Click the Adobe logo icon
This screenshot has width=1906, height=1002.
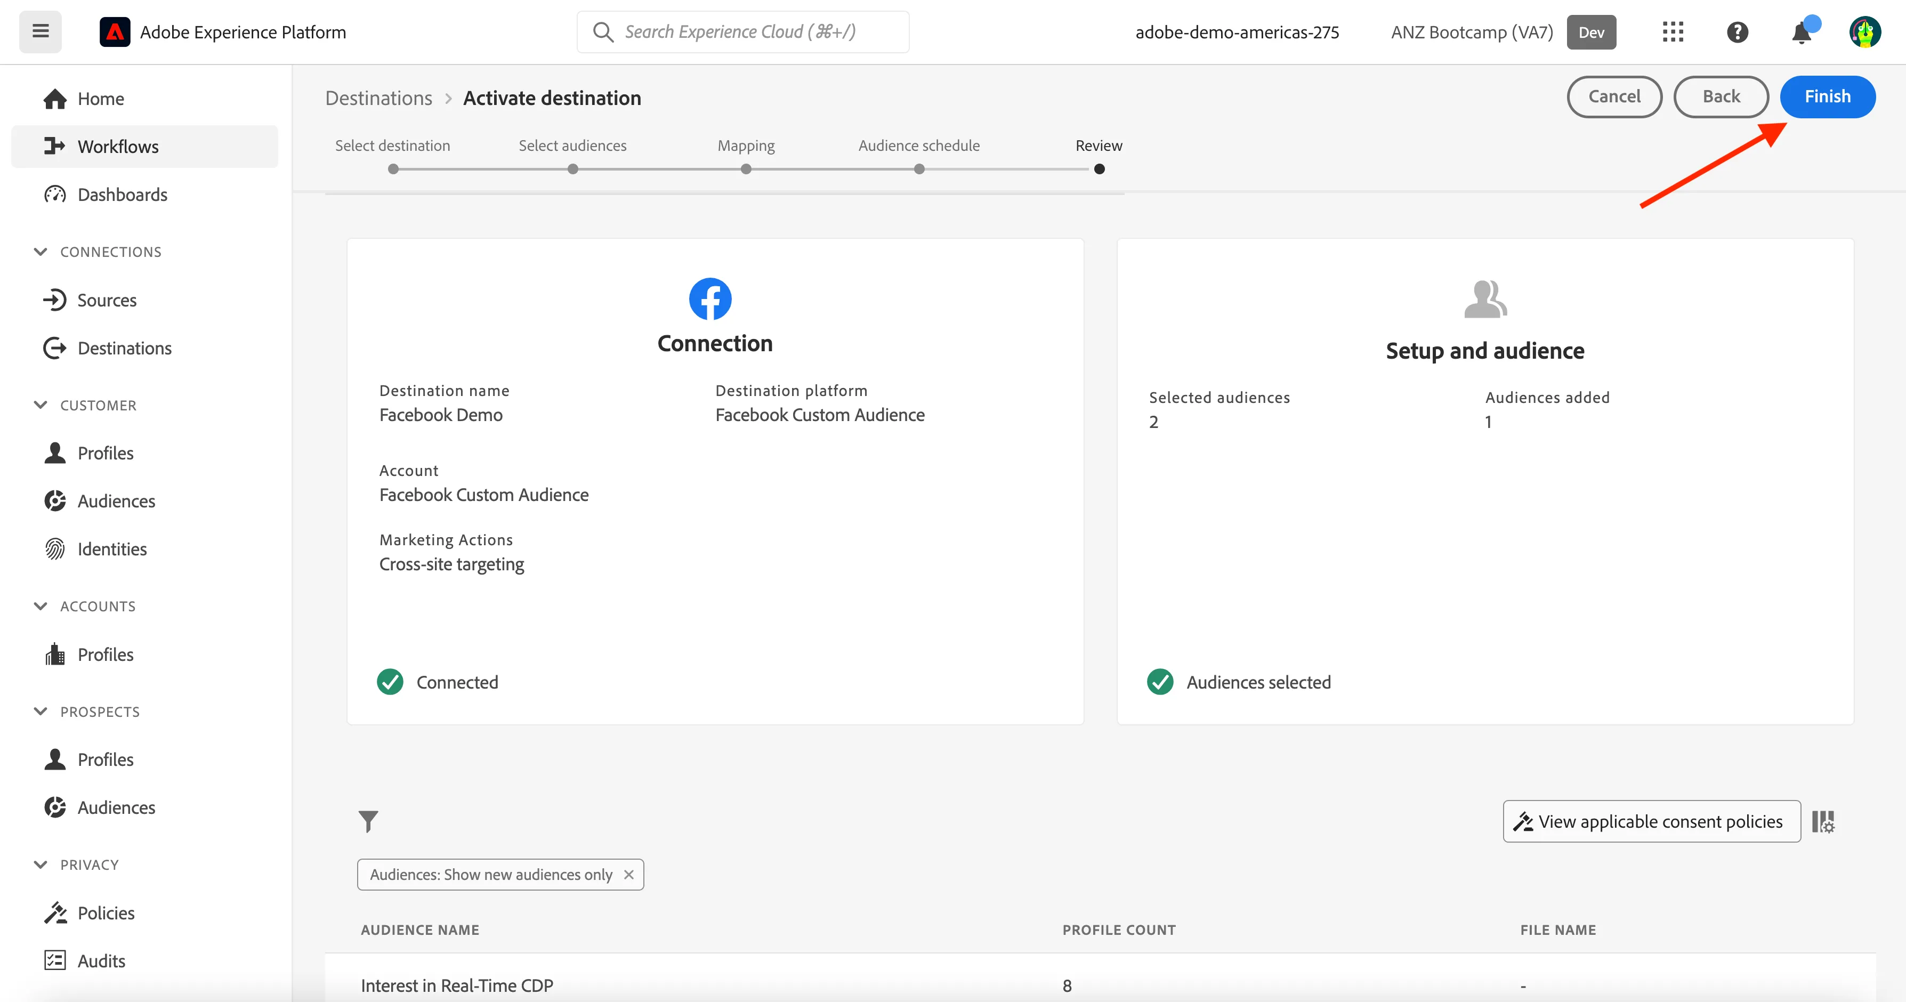coord(115,32)
